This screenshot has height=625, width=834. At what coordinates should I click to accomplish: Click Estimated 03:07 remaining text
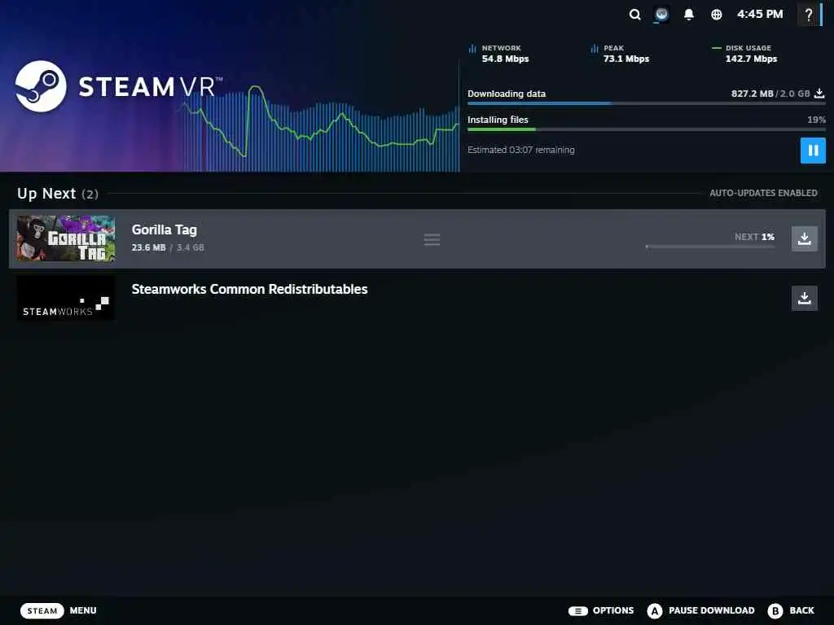(520, 150)
